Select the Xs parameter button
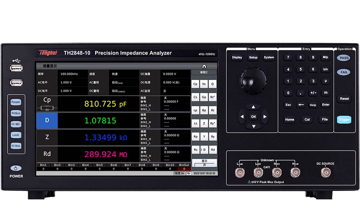This screenshot has width=360, height=223. click(204, 84)
